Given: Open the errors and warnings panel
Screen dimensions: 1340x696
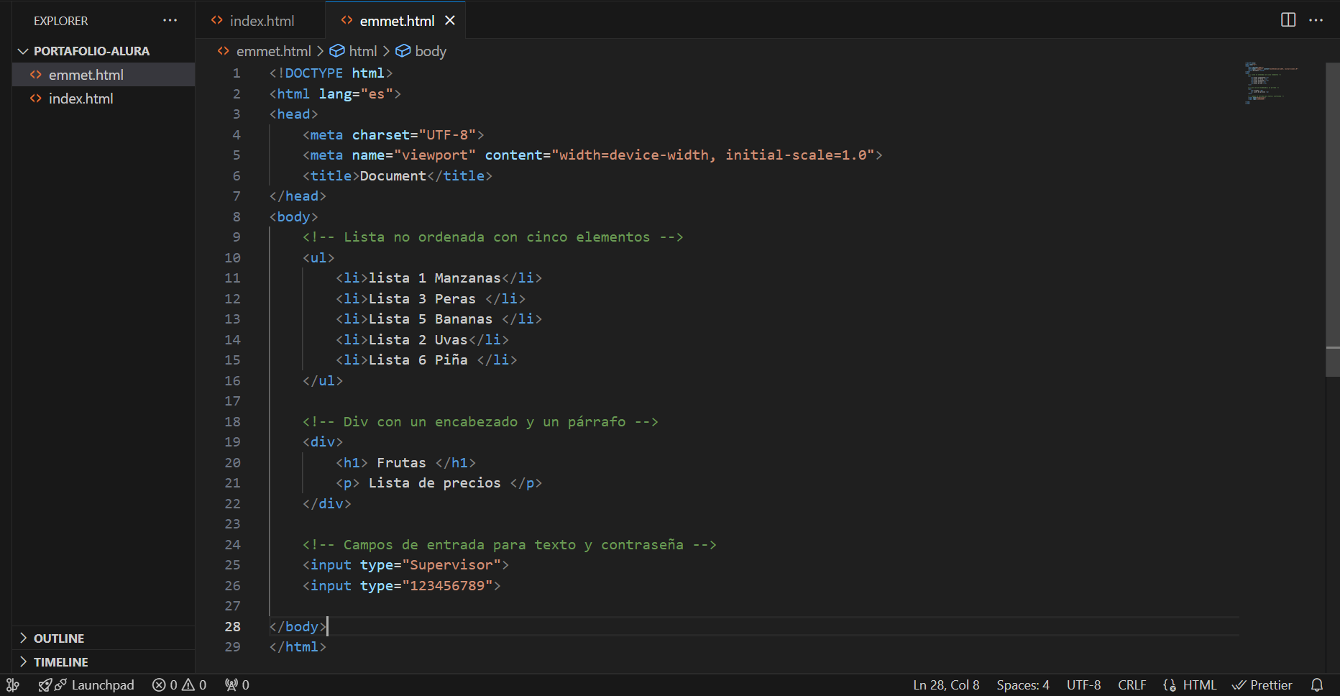Looking at the screenshot, I should (x=179, y=685).
